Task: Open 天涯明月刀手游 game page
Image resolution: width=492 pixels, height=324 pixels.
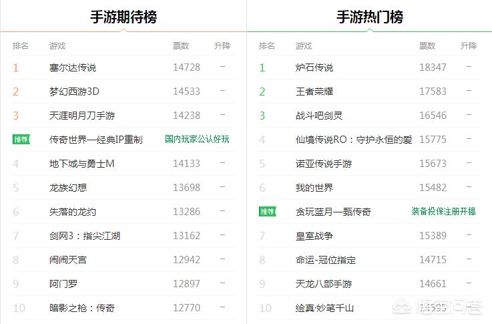Action: 82,116
